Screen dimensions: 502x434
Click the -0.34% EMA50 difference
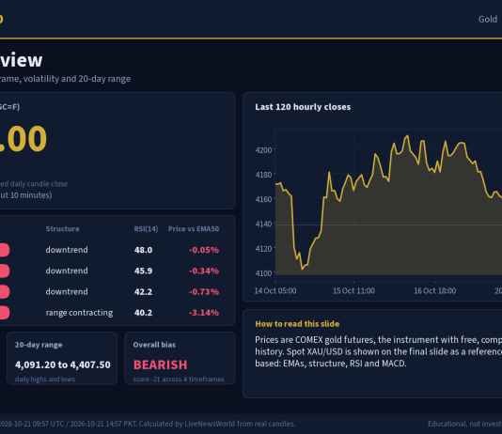[204, 271]
